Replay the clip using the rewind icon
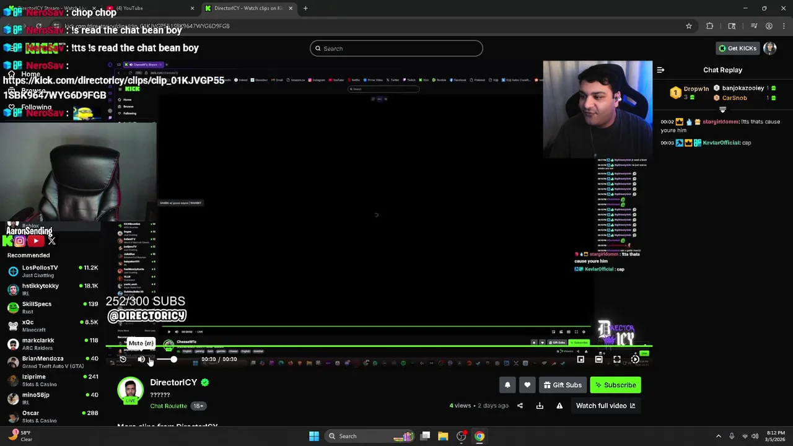 (123, 359)
